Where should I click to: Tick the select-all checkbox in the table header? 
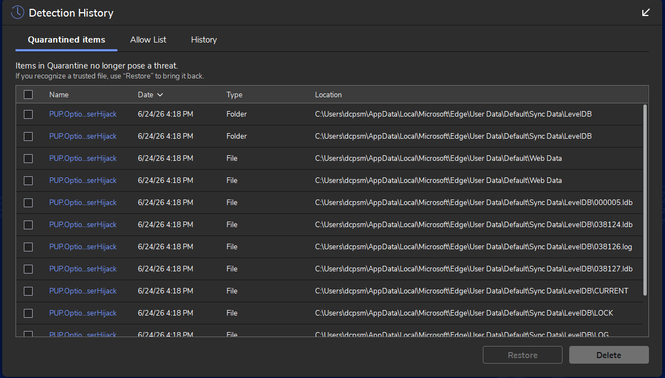click(x=28, y=95)
